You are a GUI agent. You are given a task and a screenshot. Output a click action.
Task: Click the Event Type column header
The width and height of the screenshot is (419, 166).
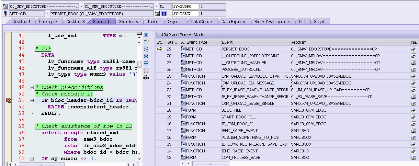click(203, 42)
